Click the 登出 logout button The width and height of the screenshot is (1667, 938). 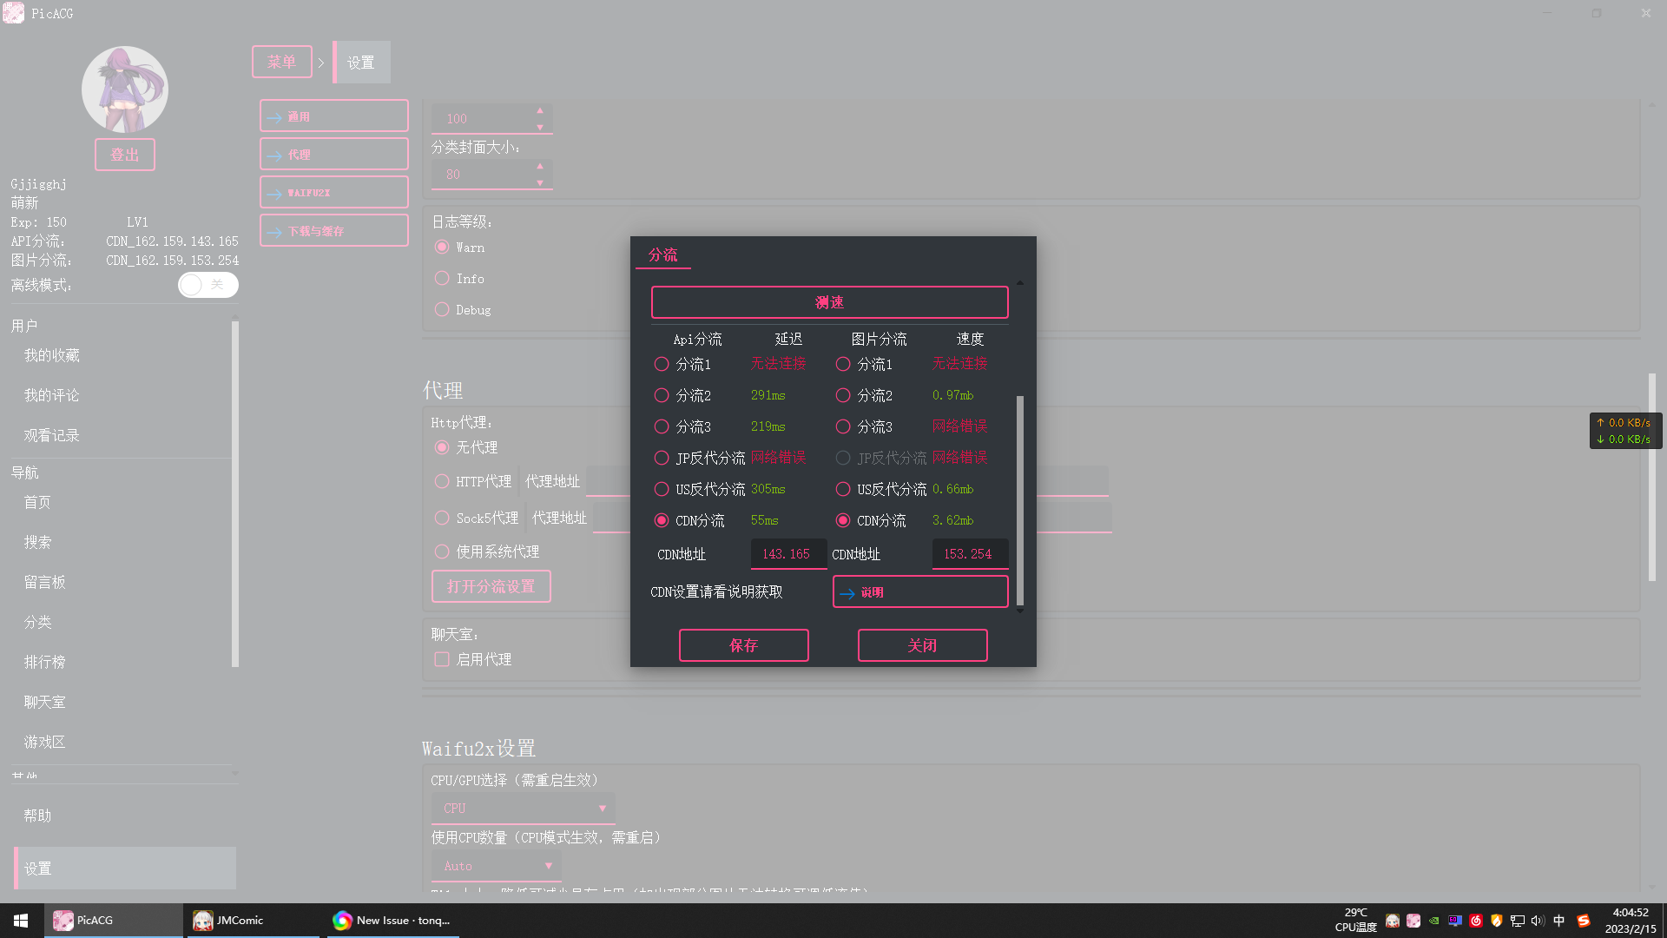[x=125, y=155]
